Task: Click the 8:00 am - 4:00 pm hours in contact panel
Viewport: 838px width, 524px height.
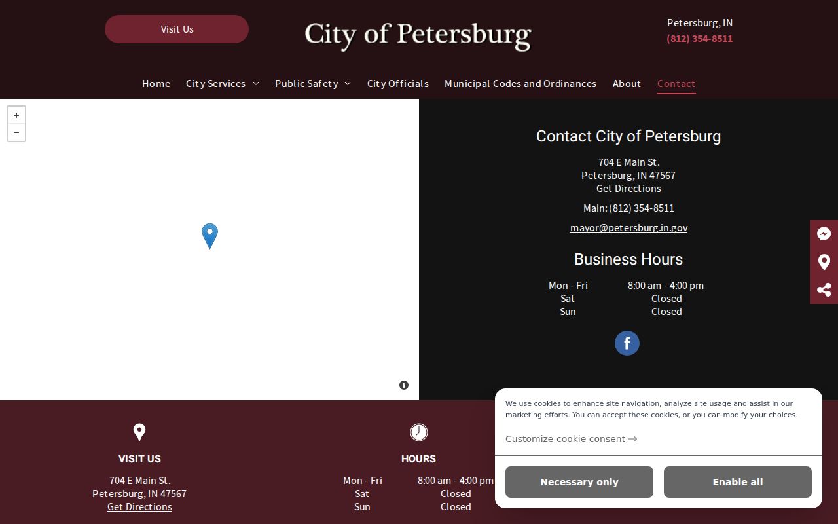Action: (666, 286)
